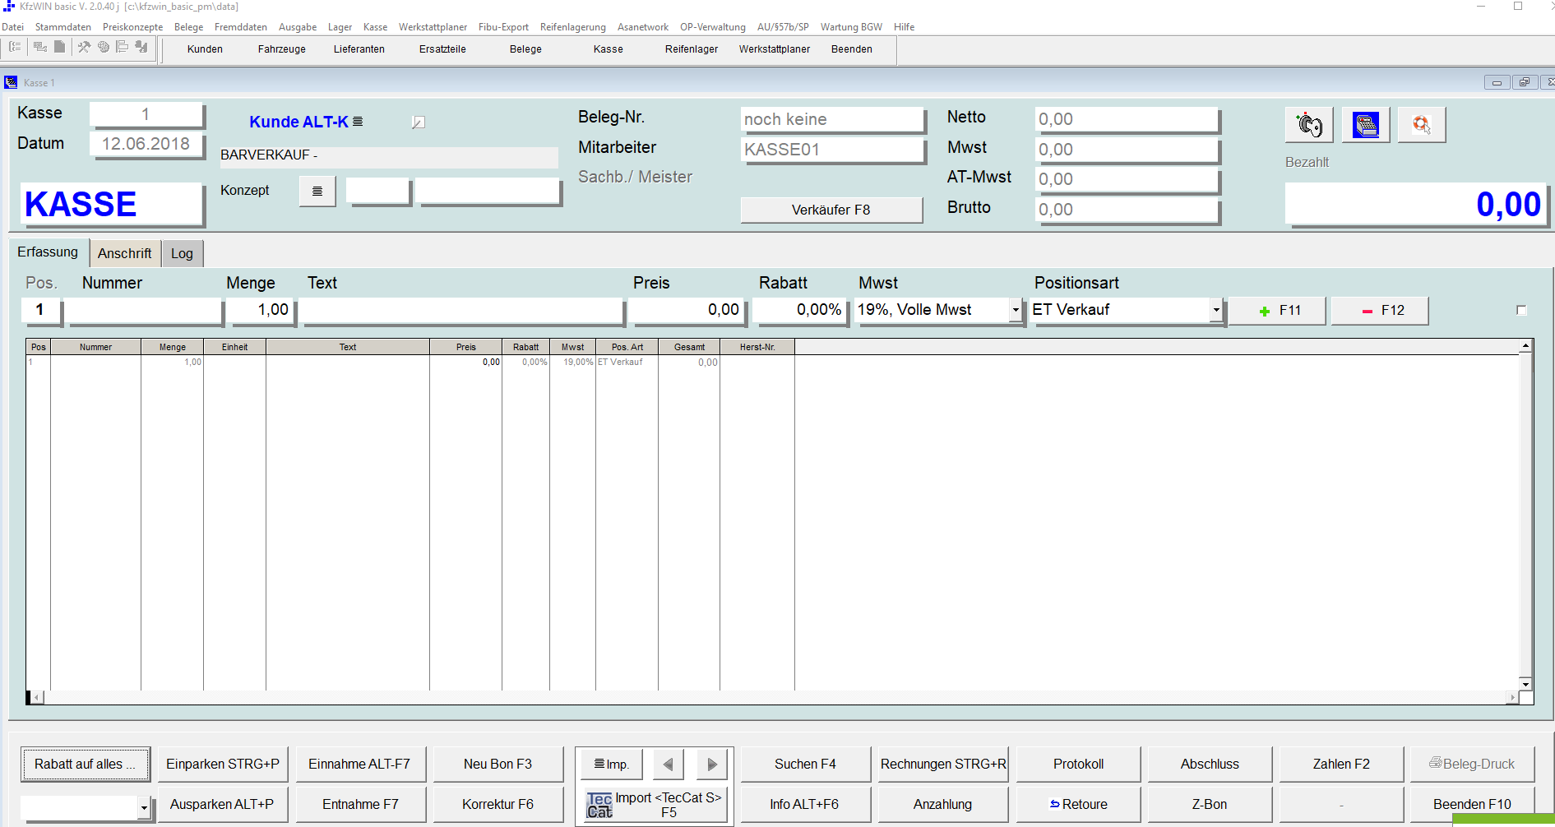The image size is (1555, 827).
Task: Switch to the Log tab
Action: 182,253
